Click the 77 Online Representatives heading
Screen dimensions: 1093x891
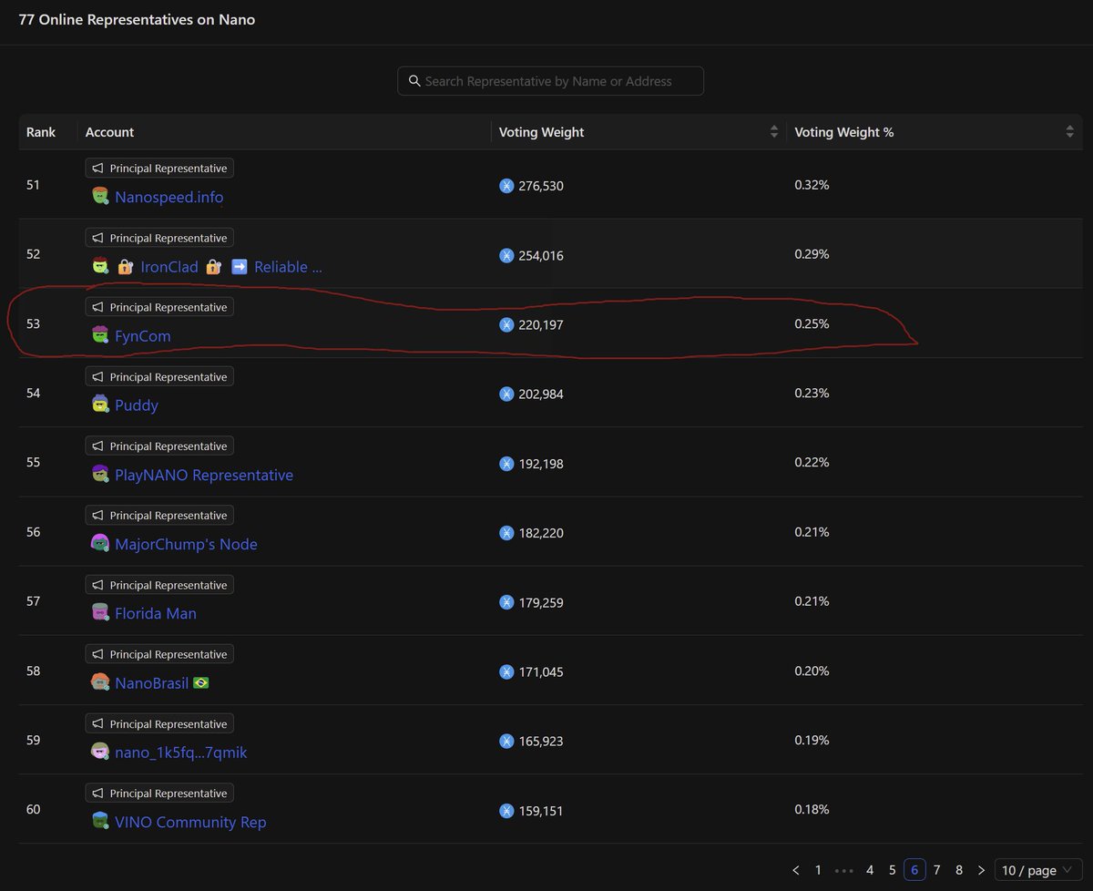[137, 19]
